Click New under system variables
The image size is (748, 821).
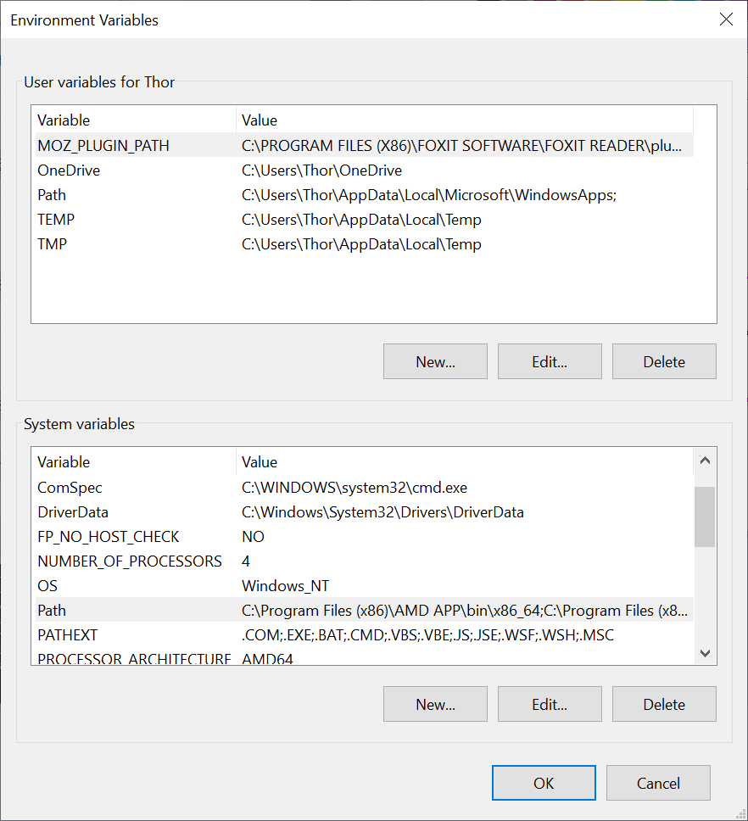pos(435,704)
